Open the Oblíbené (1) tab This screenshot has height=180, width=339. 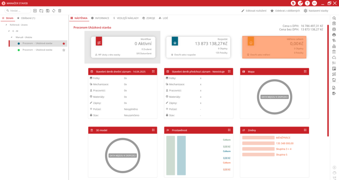pos(26,18)
